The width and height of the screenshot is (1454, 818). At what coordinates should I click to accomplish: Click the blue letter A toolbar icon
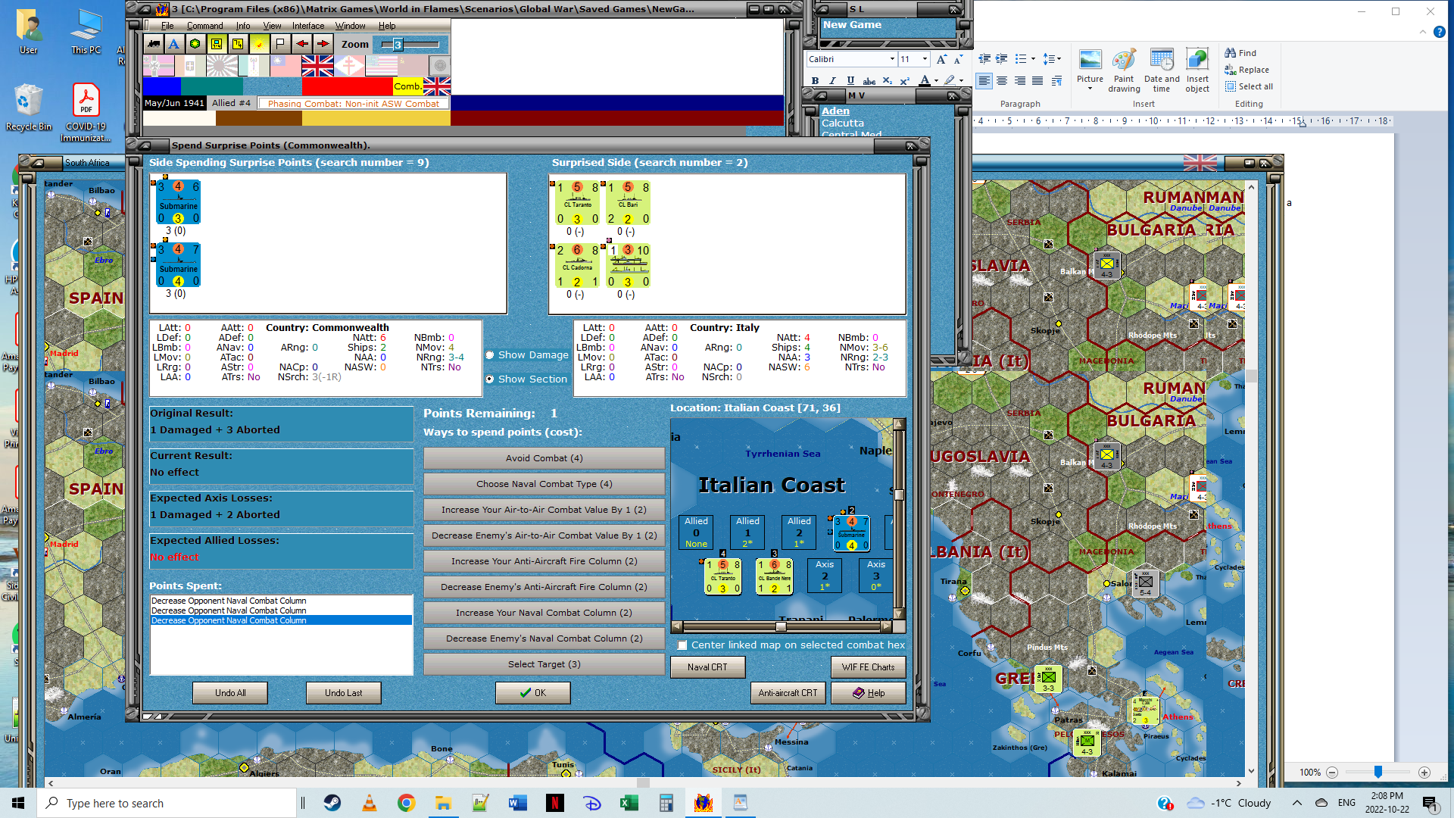tap(174, 44)
